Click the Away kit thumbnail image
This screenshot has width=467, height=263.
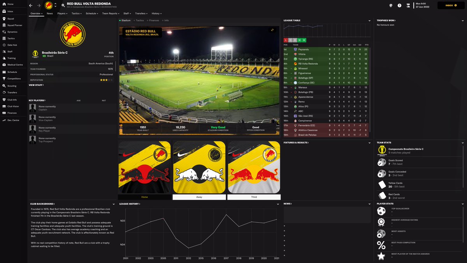199,167
